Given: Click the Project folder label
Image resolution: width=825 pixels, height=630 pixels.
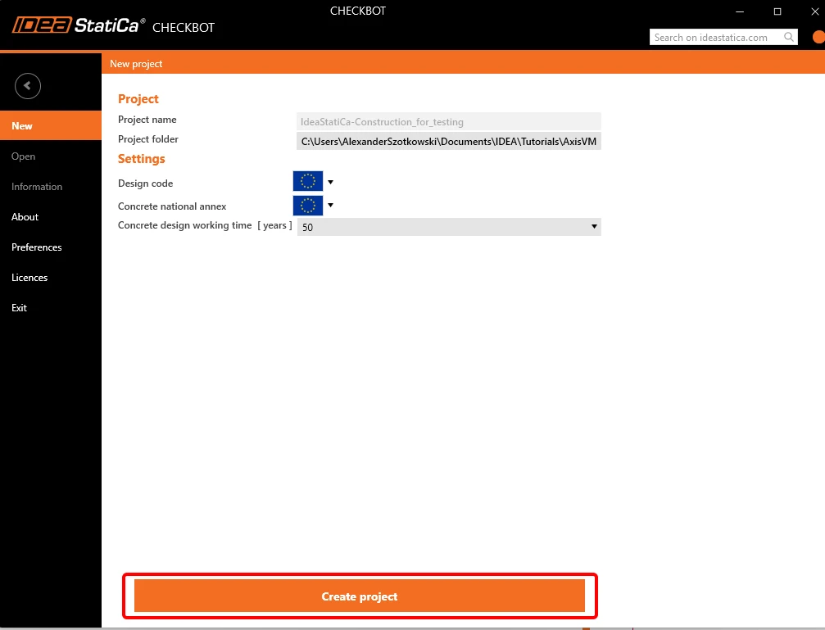Looking at the screenshot, I should (147, 139).
